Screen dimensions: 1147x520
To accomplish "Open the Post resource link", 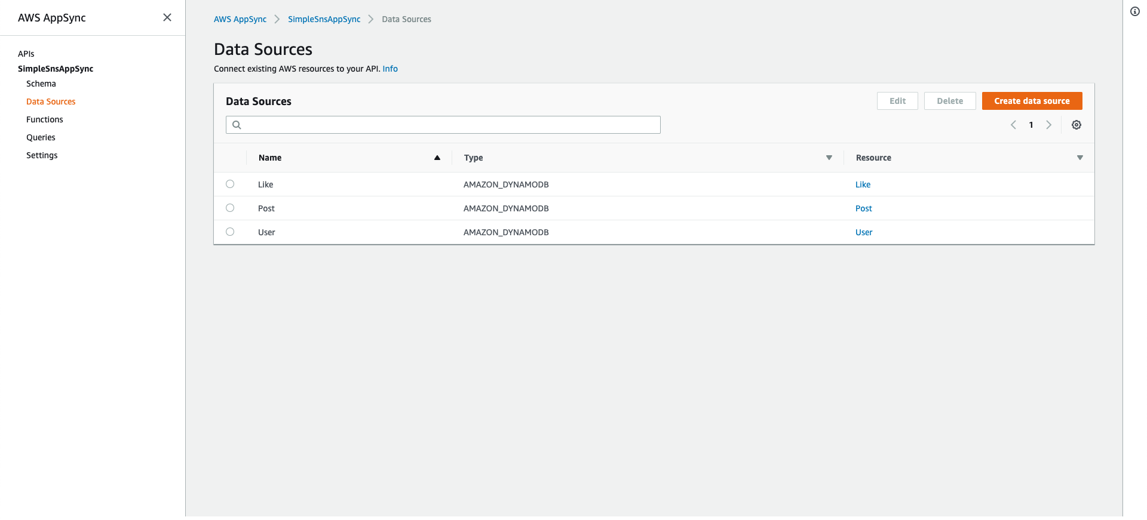I will (x=864, y=208).
